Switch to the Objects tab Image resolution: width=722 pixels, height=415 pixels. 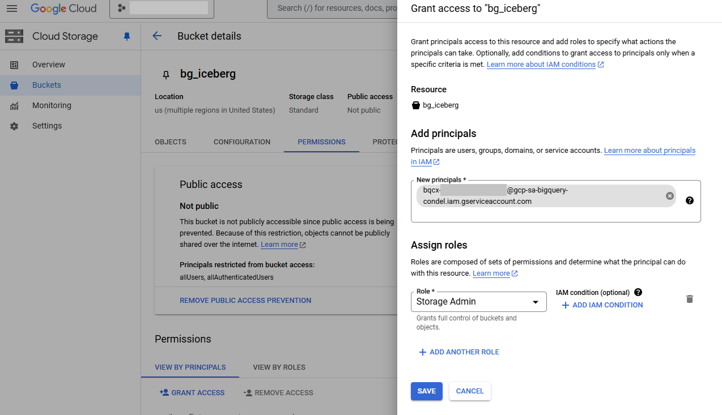[x=171, y=142]
